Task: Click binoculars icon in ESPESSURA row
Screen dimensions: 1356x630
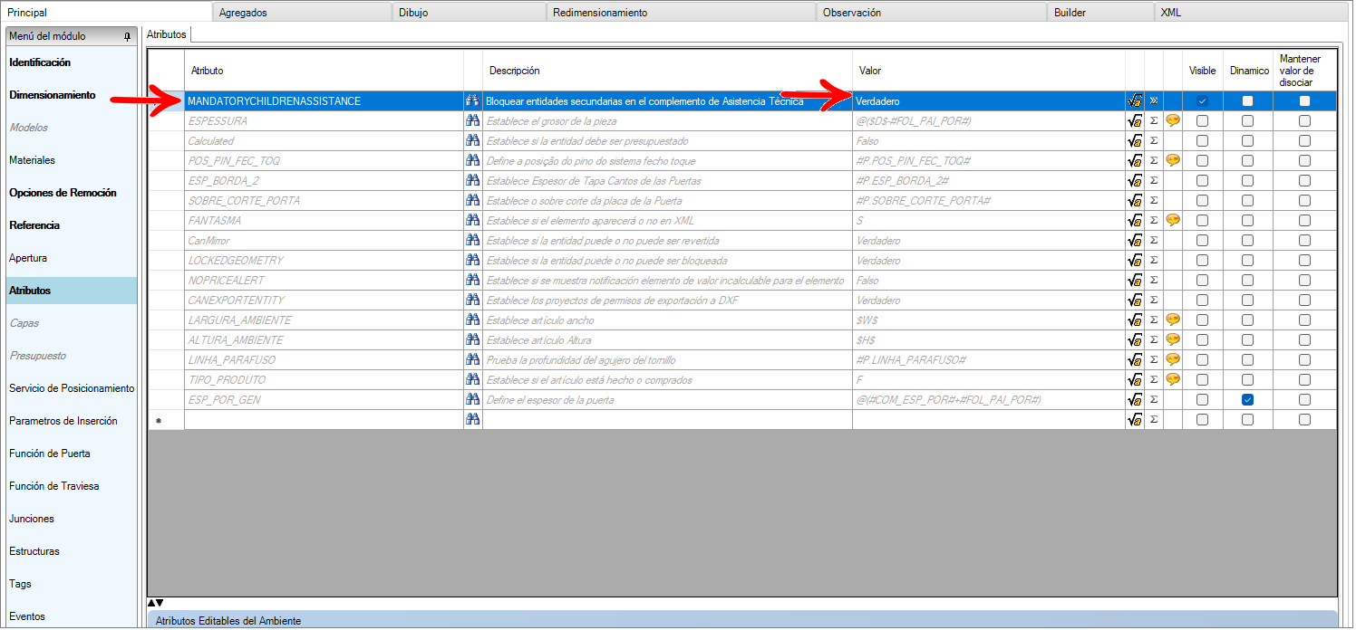Action: [x=472, y=121]
